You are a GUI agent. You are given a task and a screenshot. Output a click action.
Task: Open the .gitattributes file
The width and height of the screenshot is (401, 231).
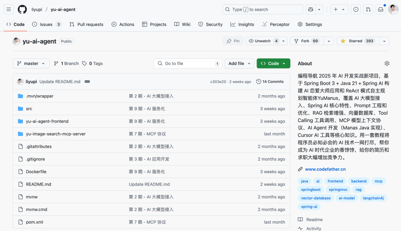[x=39, y=147]
